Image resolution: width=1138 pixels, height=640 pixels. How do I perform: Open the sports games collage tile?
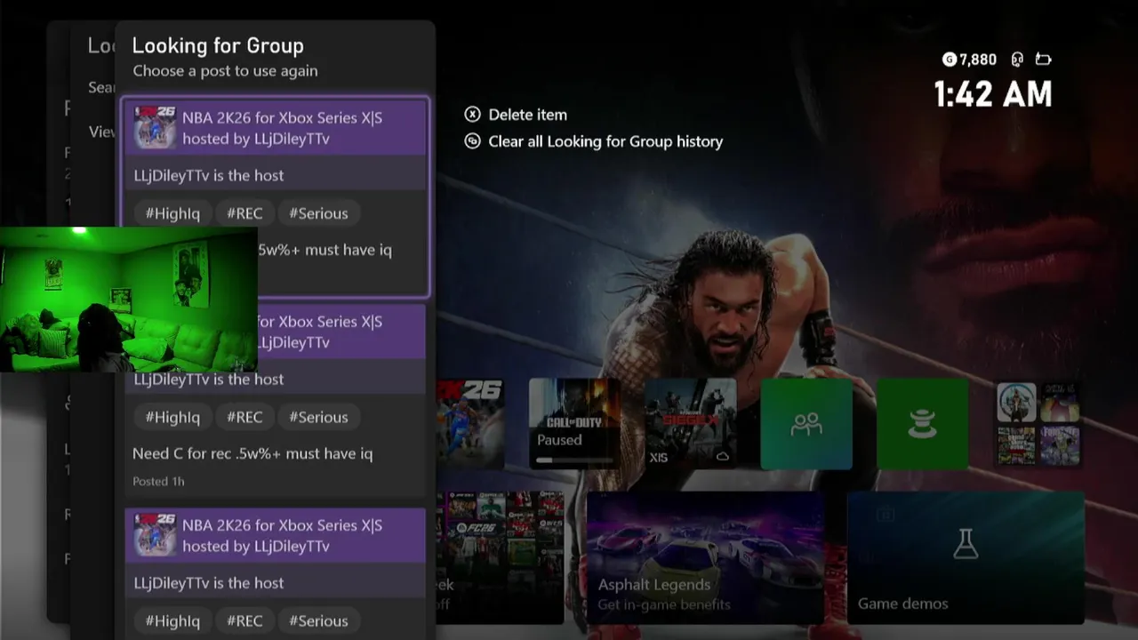point(501,557)
